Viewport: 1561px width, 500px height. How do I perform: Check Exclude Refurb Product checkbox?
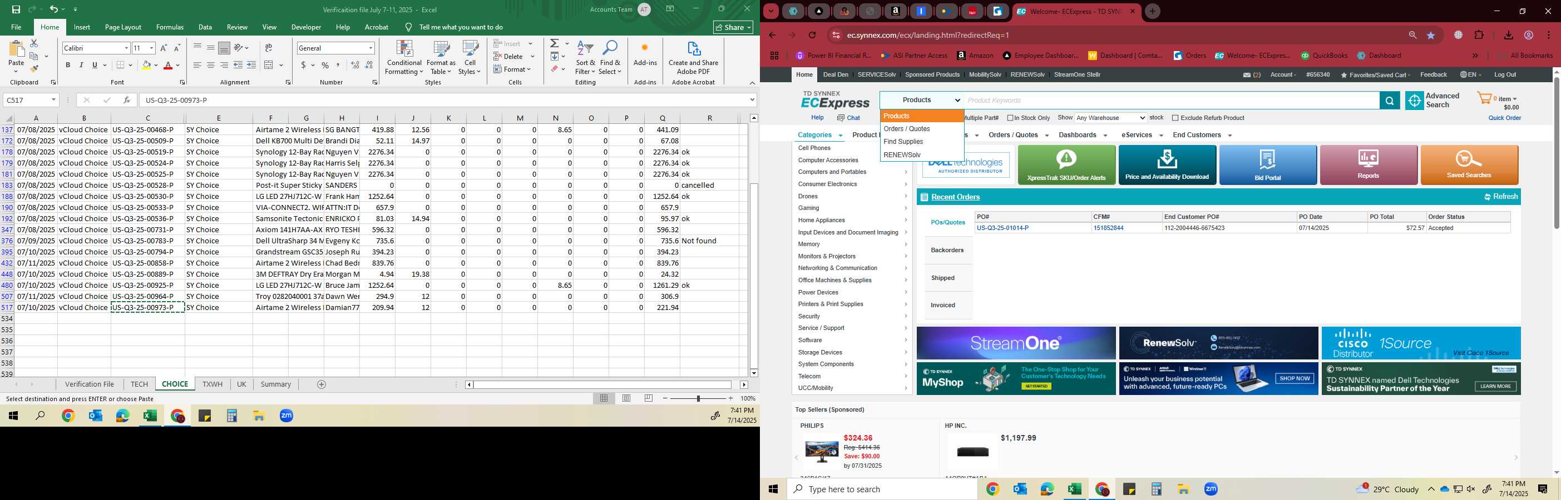coord(1175,118)
